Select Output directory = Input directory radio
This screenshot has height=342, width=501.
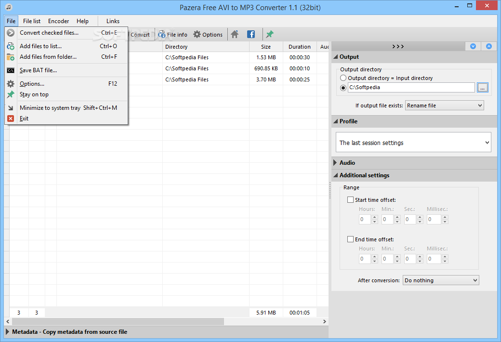(x=343, y=78)
